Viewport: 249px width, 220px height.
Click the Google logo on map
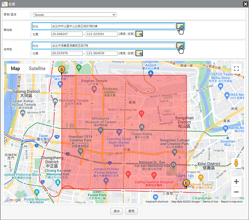14,200
